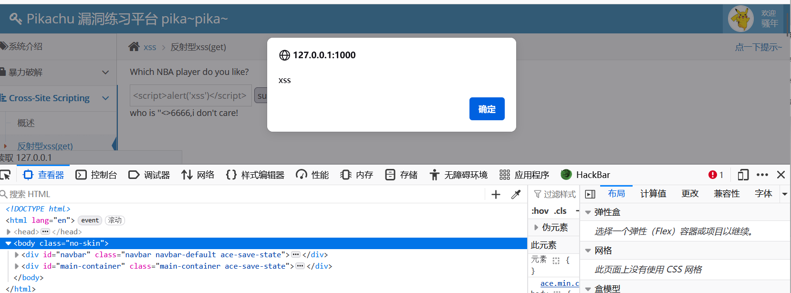Viewport: 791px width, 293px height.
Task: Toggle the :hov pseudo-class panel
Action: 540,211
